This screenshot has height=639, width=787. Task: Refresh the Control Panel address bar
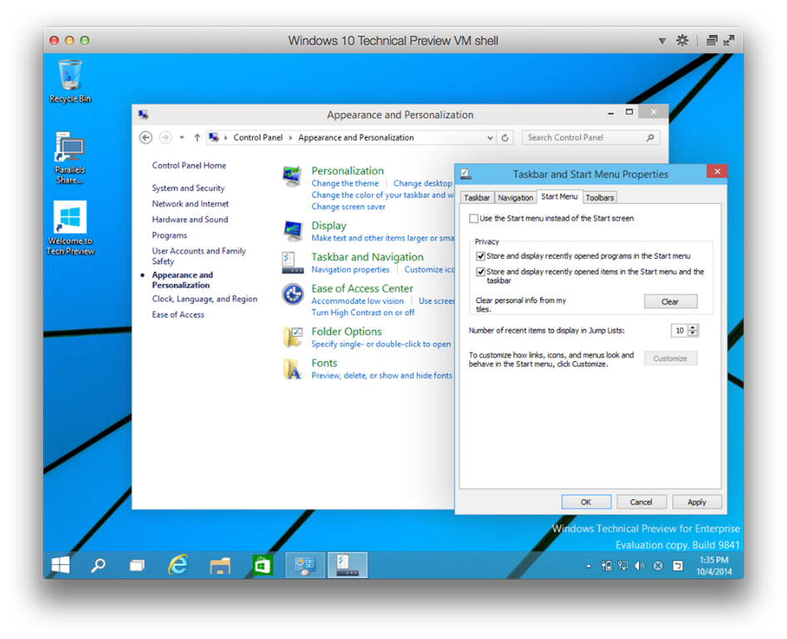coord(505,137)
